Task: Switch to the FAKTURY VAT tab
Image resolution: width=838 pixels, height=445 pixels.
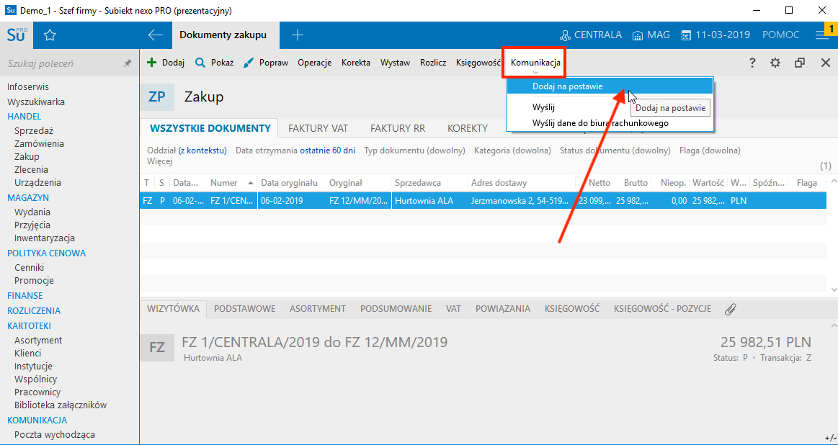Action: (318, 127)
